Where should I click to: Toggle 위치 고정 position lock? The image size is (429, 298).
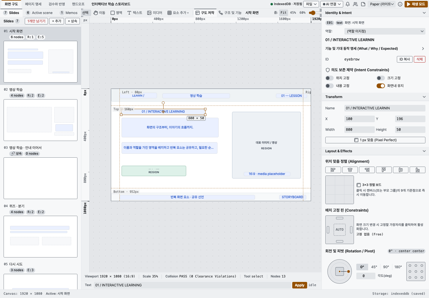coord(329,78)
